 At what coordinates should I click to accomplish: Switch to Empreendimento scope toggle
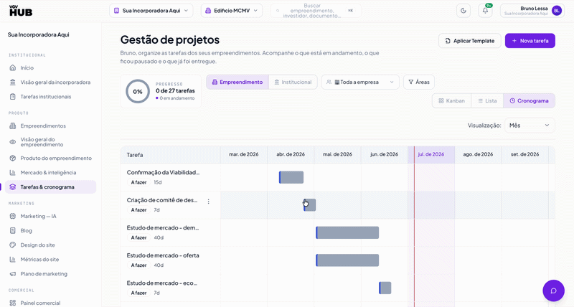pyautogui.click(x=237, y=82)
